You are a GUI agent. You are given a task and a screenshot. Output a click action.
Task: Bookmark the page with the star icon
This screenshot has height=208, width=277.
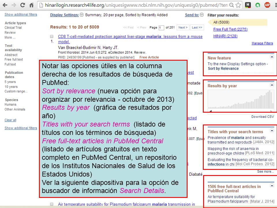[x=238, y=5]
